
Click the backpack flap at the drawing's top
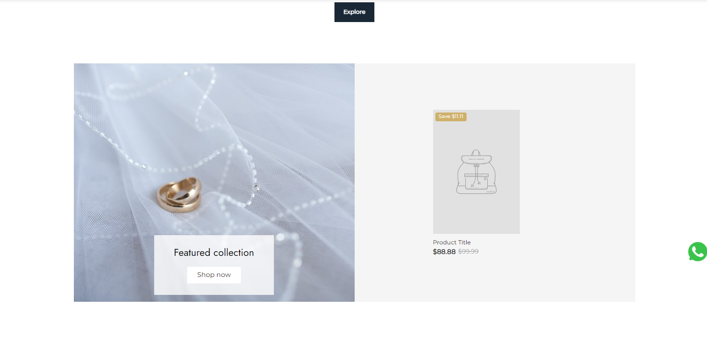click(476, 158)
